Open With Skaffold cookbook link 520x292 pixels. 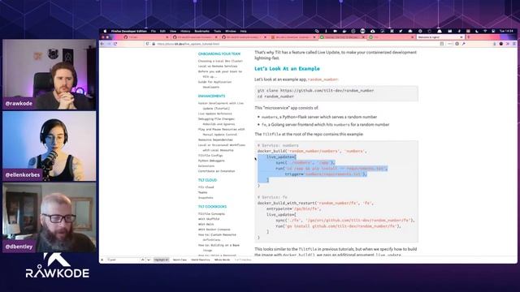coord(209,219)
